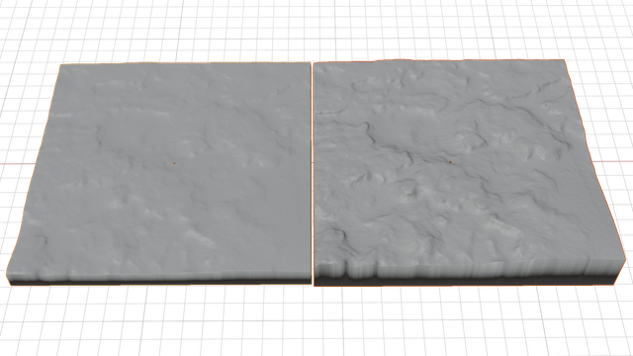Viewport: 633px width, 356px height.
Task: Click the left terrain's orange origin dot
Action: [x=174, y=163]
